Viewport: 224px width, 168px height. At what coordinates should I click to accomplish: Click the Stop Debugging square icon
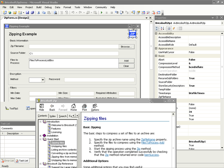[x=111, y=13]
